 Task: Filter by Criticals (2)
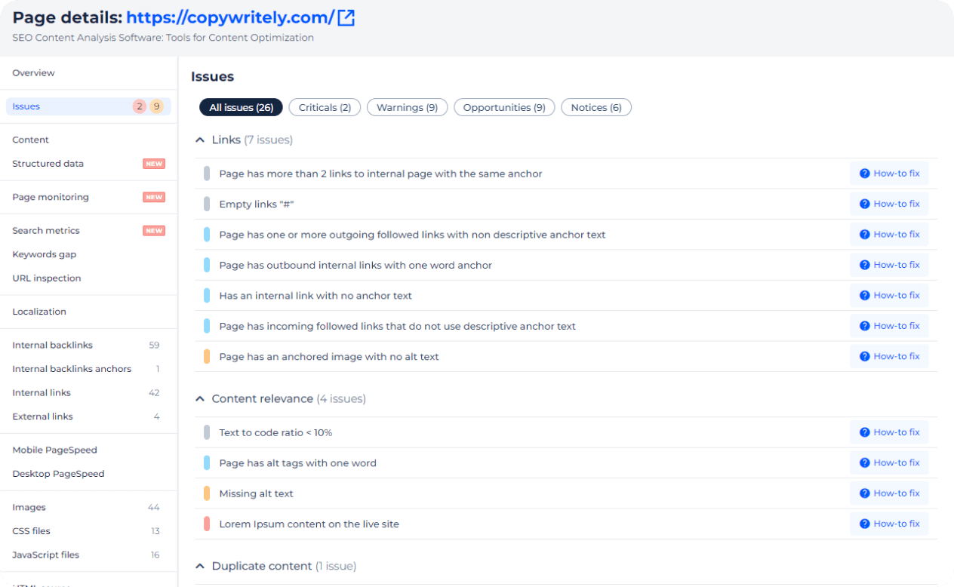pyautogui.click(x=325, y=107)
